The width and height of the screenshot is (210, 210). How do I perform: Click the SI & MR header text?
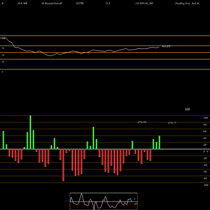(x=22, y=3)
